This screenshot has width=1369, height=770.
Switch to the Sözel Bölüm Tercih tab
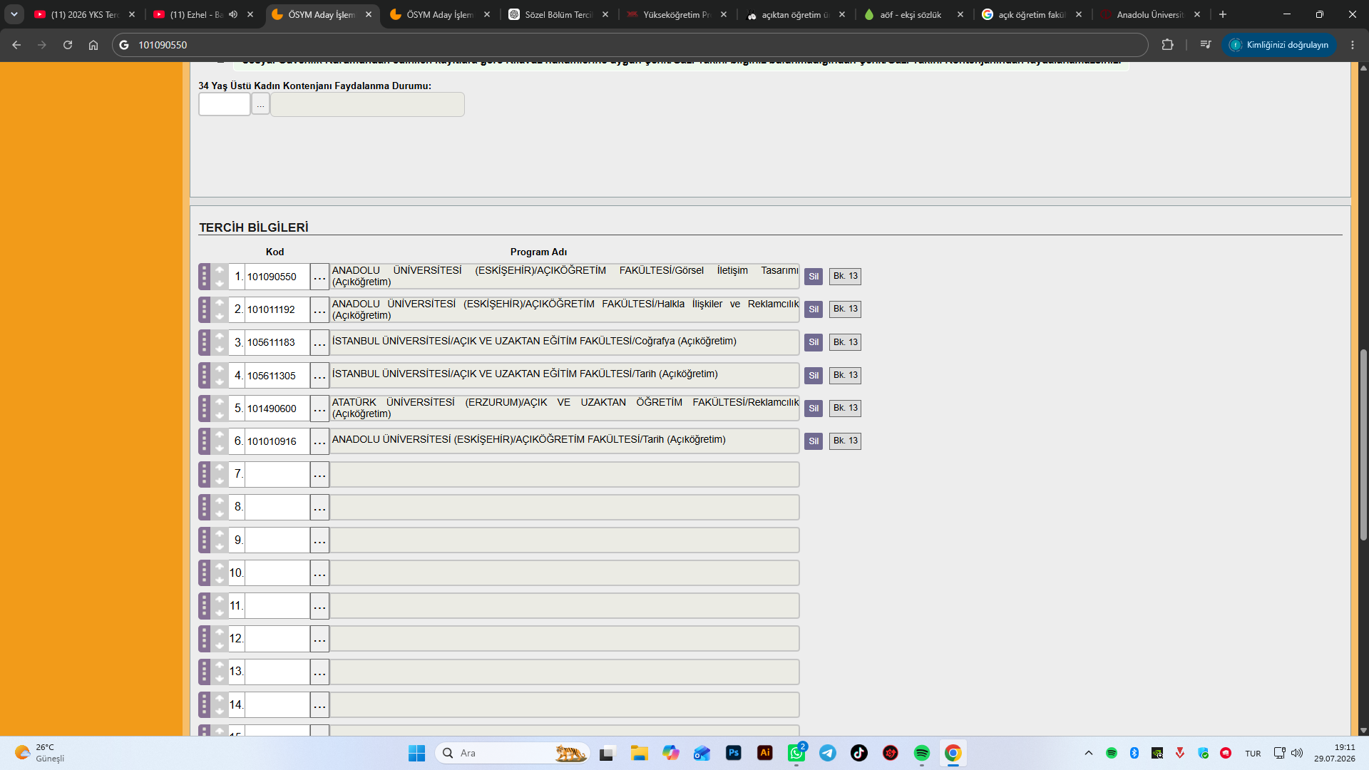pos(558,14)
